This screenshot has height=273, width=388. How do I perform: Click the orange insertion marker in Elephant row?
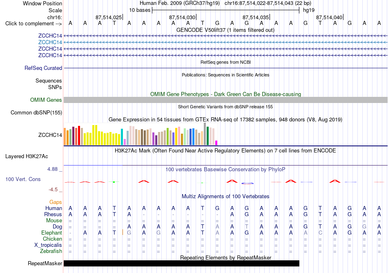[123, 232]
